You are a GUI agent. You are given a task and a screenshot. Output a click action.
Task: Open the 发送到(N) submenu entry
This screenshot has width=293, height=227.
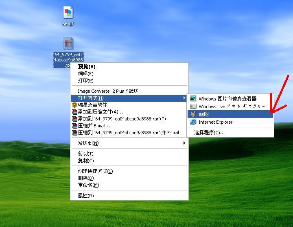(x=129, y=143)
